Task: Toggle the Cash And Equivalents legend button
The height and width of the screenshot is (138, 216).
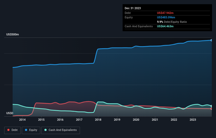Action: point(61,130)
